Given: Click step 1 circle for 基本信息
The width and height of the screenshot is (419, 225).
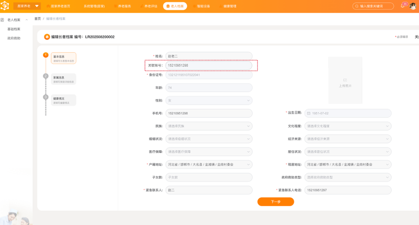Looking at the screenshot, I should point(46,55).
